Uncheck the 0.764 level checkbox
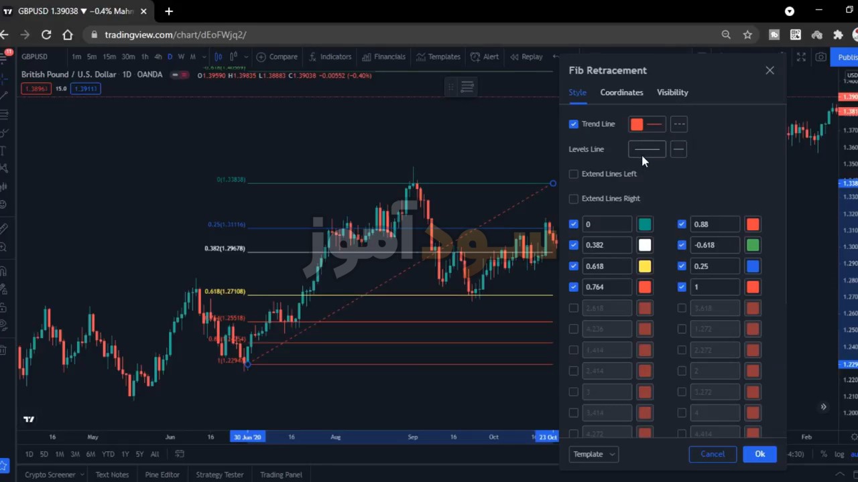Screen dimensions: 858x482 point(573,287)
